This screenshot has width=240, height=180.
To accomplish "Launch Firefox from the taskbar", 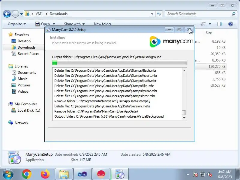I will click(45, 174).
